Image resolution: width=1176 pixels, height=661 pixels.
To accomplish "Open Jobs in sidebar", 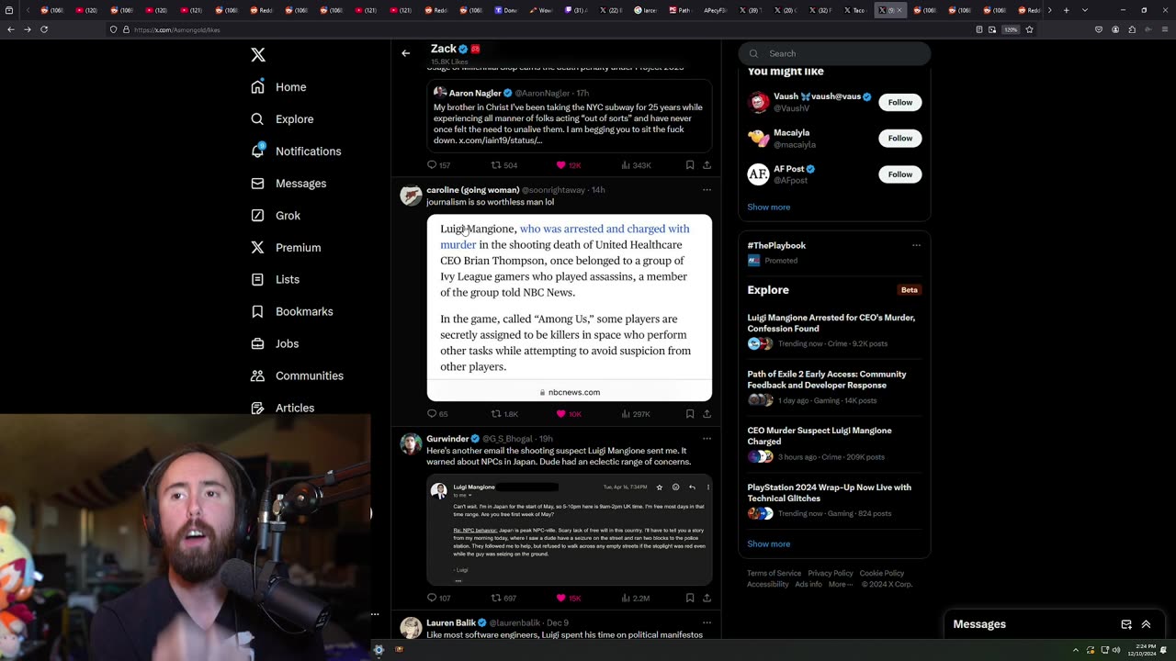I will [x=275, y=343].
